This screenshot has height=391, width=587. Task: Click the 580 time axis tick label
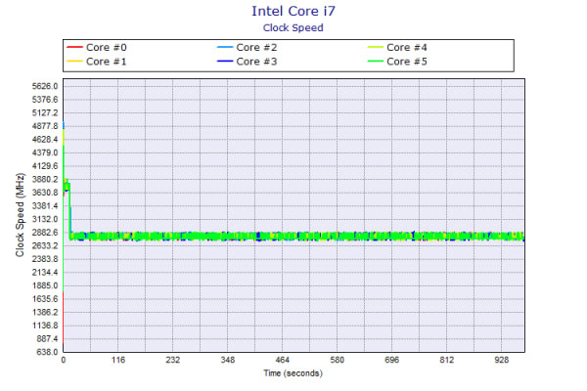337,360
